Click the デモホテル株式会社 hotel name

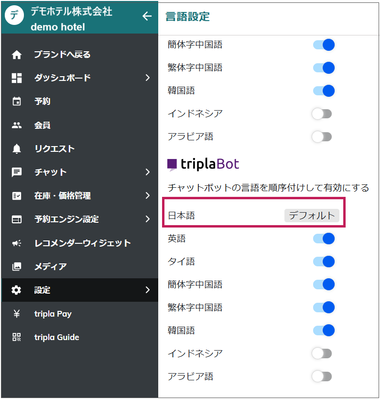71,11
